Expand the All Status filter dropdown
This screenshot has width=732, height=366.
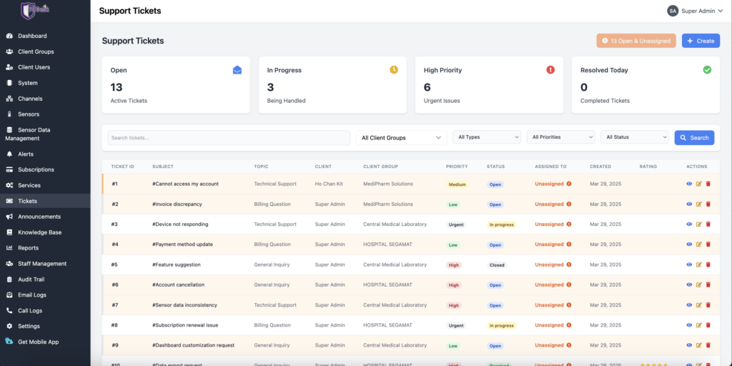click(x=634, y=137)
